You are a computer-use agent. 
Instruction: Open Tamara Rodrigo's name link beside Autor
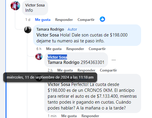[x=50, y=29]
